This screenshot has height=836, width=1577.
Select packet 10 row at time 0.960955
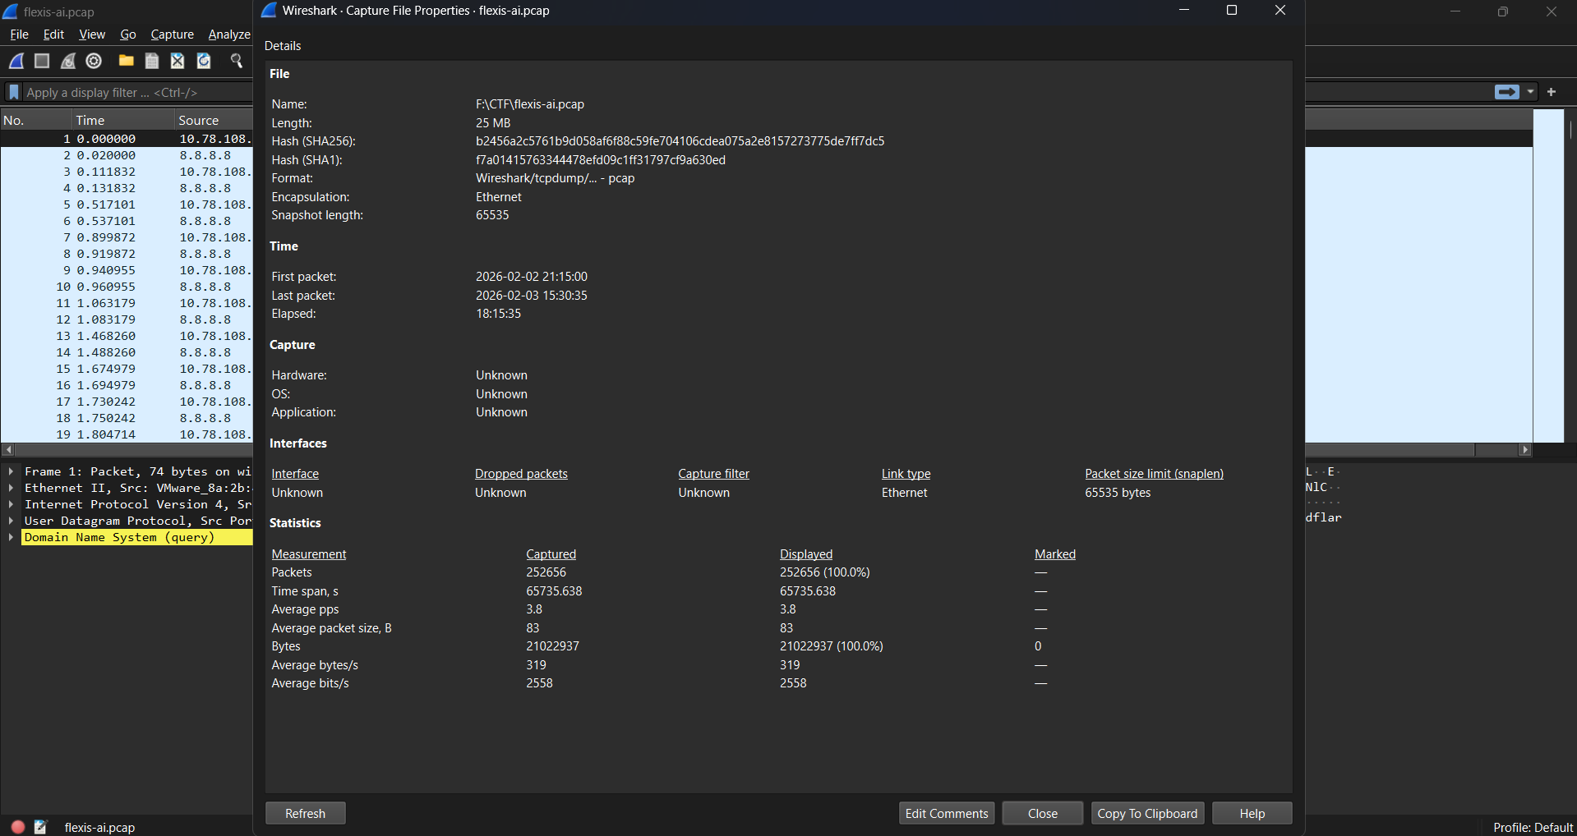point(127,287)
